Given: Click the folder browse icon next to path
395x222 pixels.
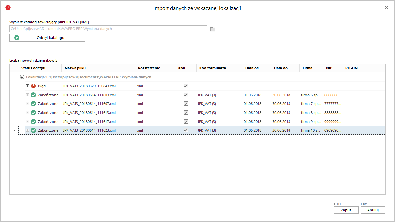Looking at the screenshot, I should [x=213, y=29].
